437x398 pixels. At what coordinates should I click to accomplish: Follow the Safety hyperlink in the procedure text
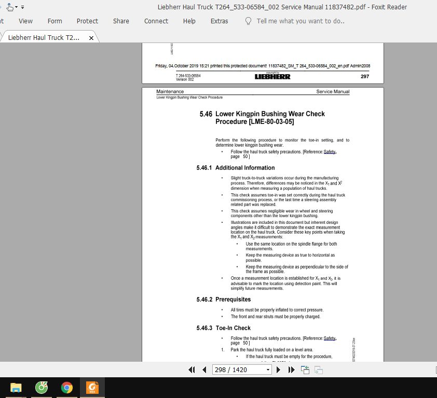click(330, 151)
